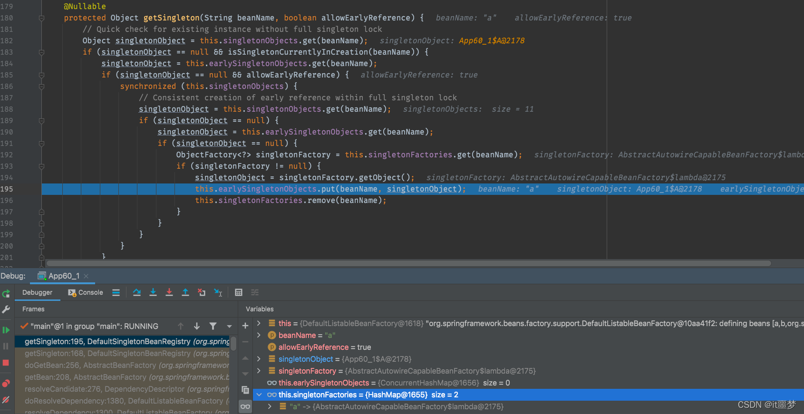Click the Variables panel header
Viewport: 804px width, 414px height.
(x=260, y=309)
